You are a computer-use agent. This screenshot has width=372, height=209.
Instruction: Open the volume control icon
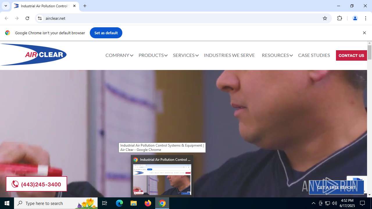[x=335, y=203]
